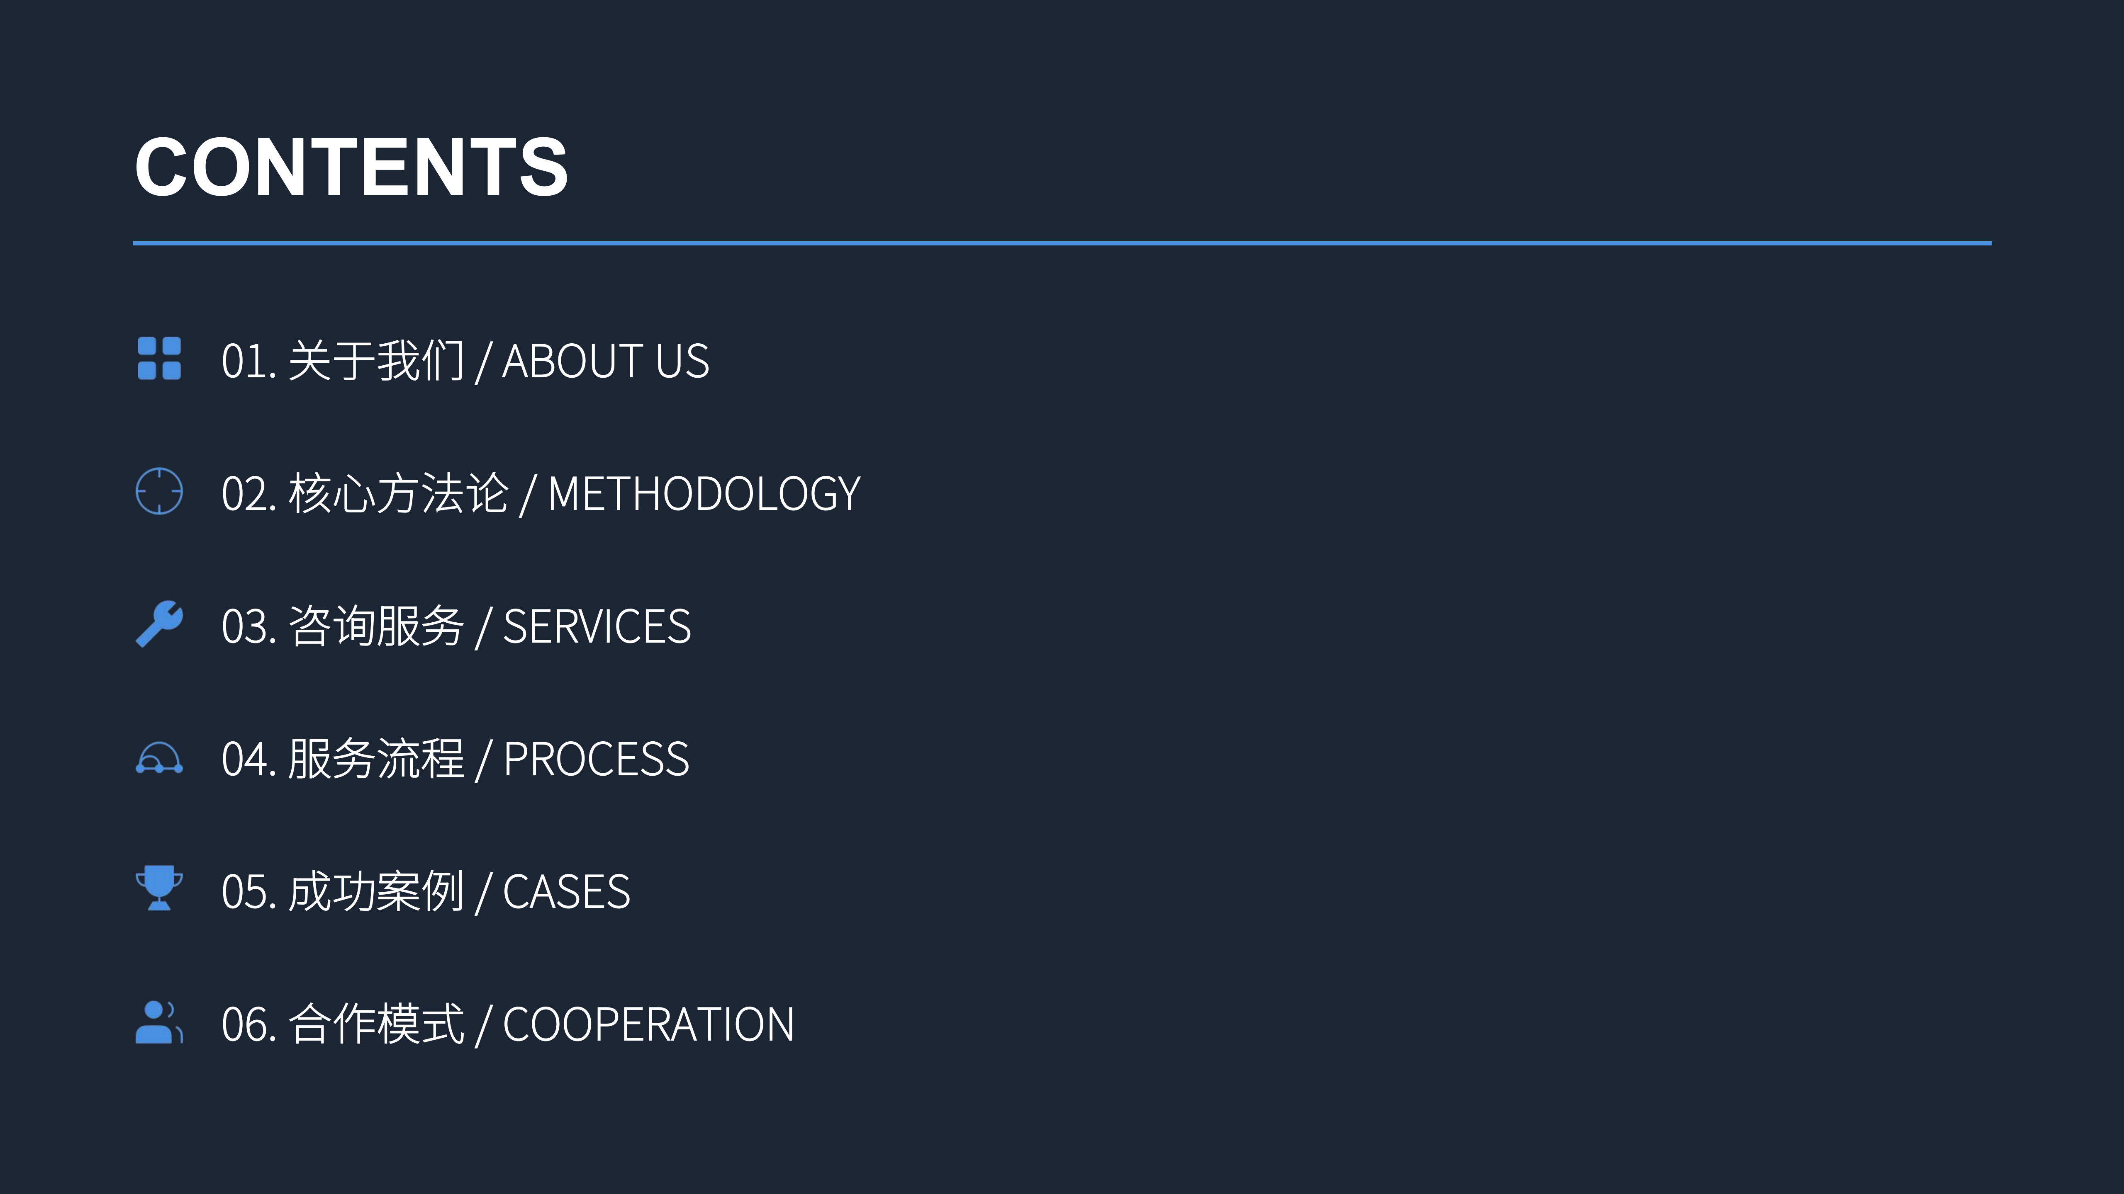Click the wrench icon beside Services
Viewport: 2124px width, 1194px height.
click(159, 624)
